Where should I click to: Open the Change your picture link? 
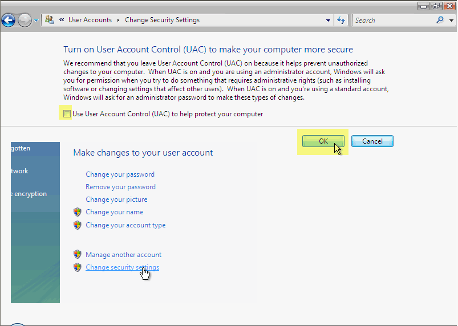click(116, 199)
